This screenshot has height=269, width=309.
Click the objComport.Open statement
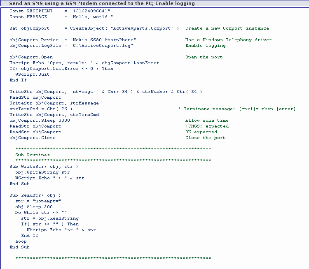(x=31, y=57)
